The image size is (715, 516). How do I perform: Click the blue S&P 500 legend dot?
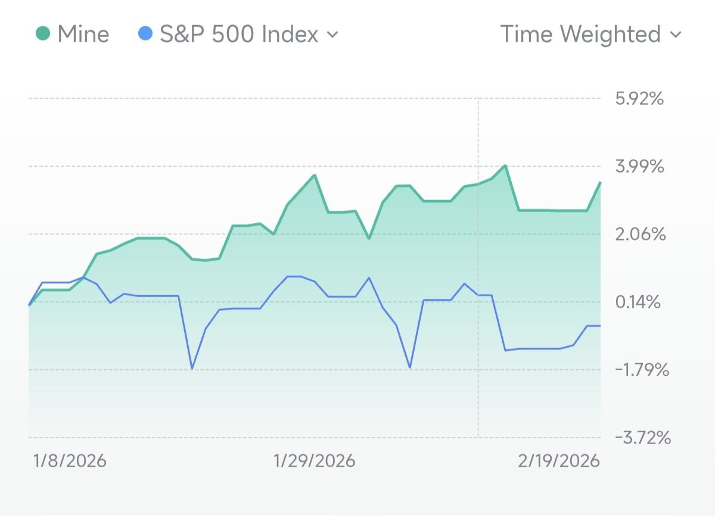tap(145, 34)
